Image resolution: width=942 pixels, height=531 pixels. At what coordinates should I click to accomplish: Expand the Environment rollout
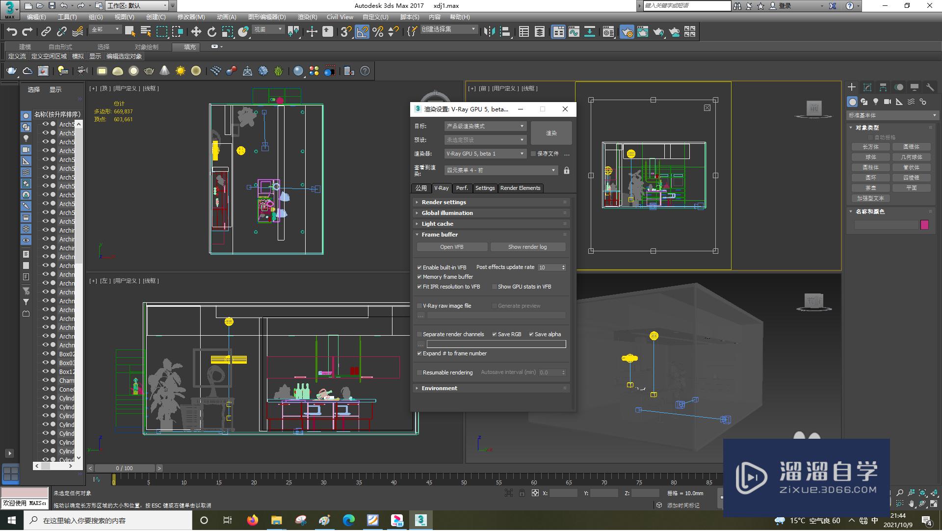click(491, 388)
